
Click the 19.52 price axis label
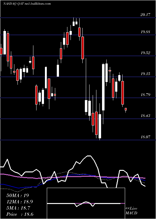[145, 53]
